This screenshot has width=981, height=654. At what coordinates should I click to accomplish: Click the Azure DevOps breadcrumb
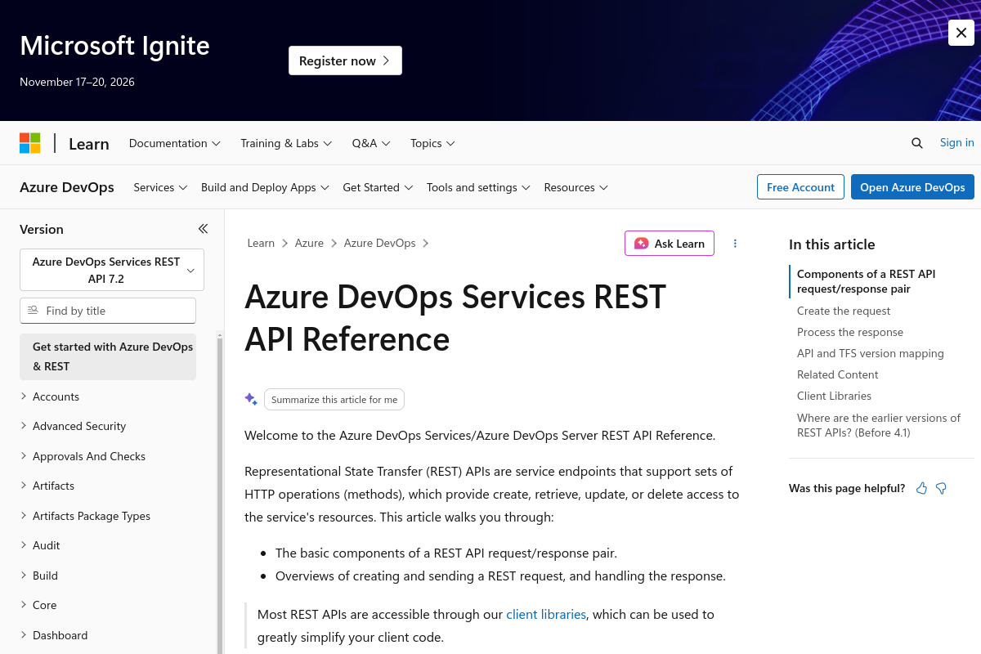pyautogui.click(x=379, y=243)
